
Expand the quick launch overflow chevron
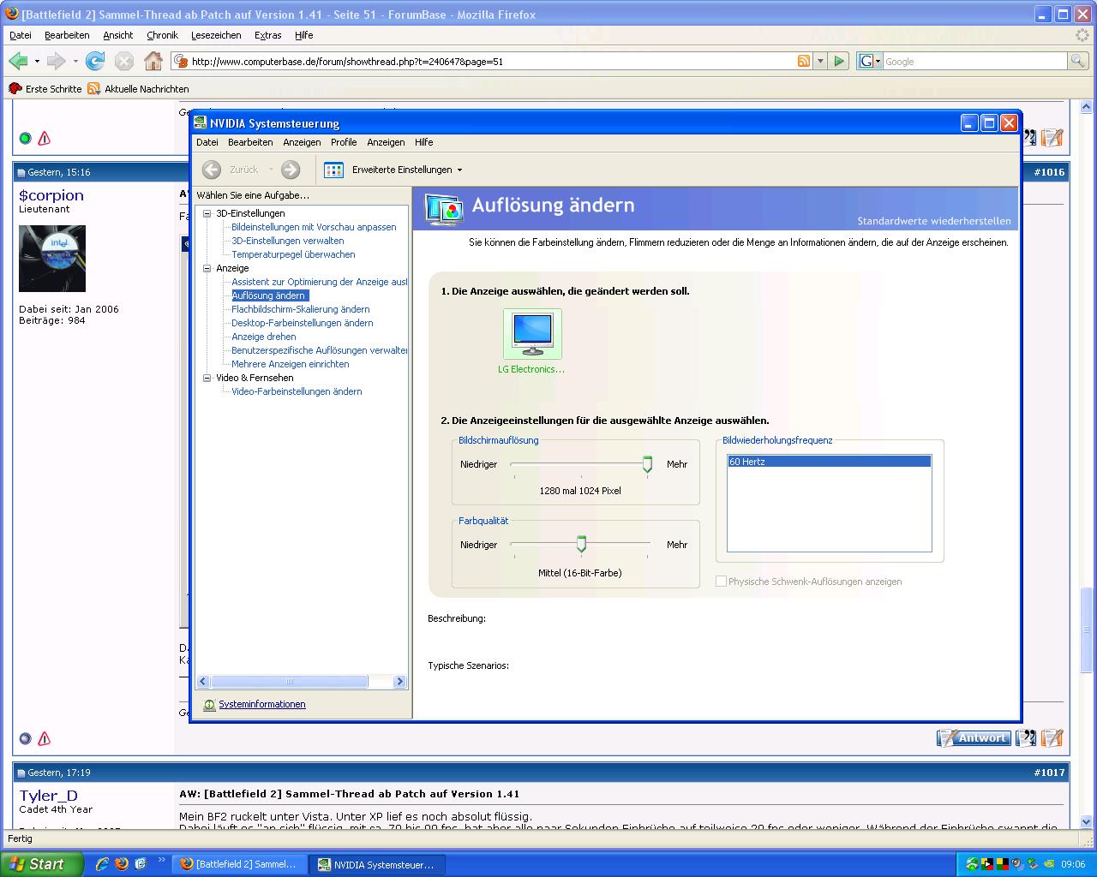click(x=161, y=860)
